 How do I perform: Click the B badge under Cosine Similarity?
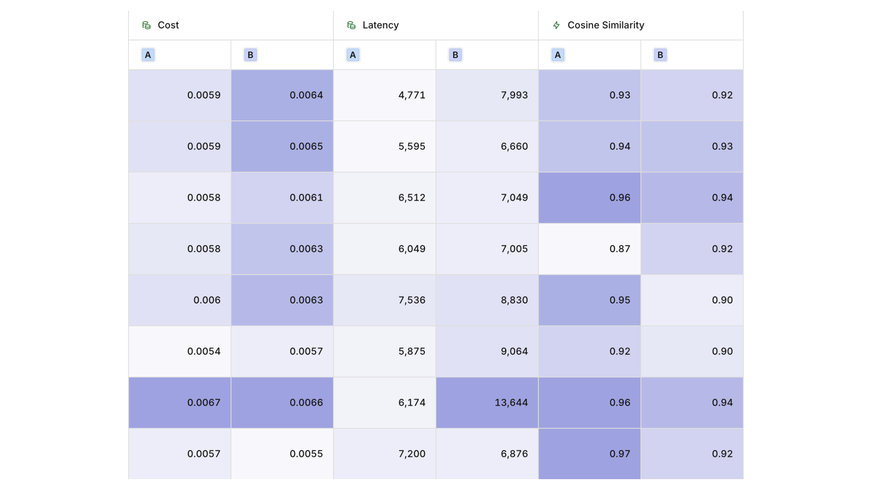click(660, 55)
